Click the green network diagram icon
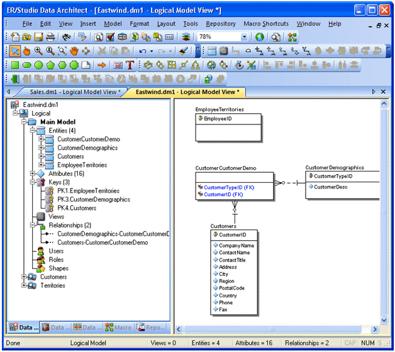 tap(292, 37)
